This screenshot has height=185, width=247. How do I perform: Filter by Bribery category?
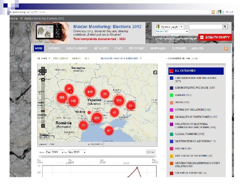click(x=181, y=95)
